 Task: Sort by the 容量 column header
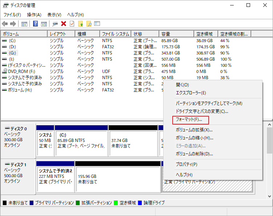(x=177, y=34)
